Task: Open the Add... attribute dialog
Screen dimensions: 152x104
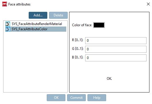Action: click(38, 15)
